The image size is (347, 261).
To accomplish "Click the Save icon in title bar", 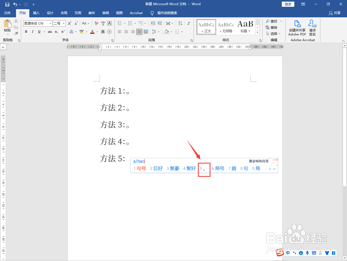I will 7,4.
